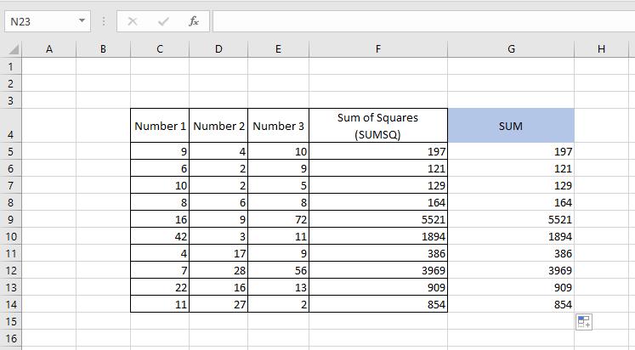Select cell G6 showing 121
The width and height of the screenshot is (635, 350).
pyautogui.click(x=511, y=168)
